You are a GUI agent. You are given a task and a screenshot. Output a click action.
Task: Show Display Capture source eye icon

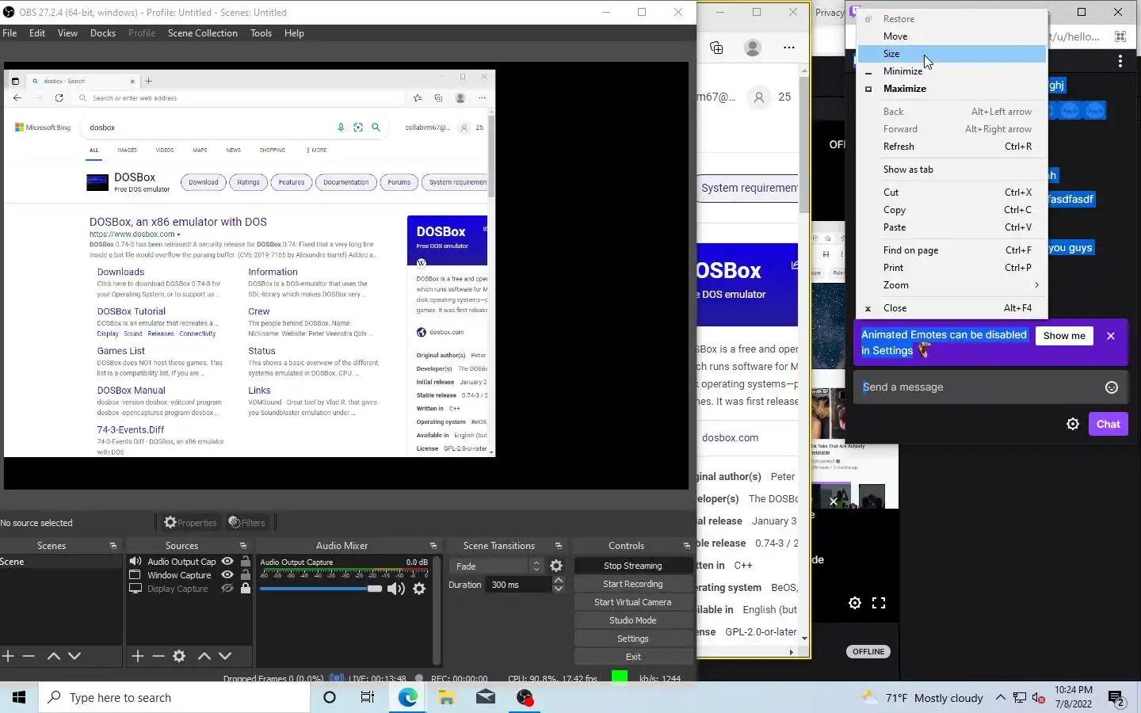click(x=227, y=589)
